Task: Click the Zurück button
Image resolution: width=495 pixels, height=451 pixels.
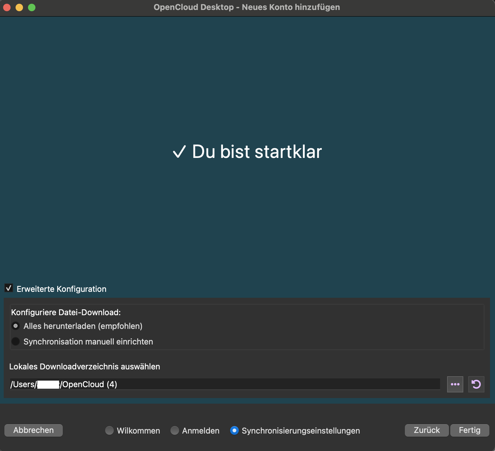Action: (x=427, y=430)
